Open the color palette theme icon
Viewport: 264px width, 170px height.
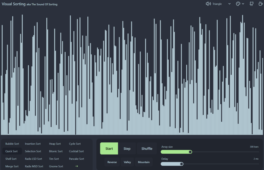[x=238, y=4]
